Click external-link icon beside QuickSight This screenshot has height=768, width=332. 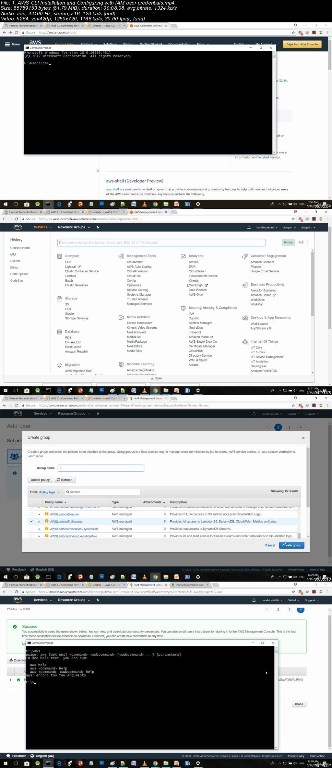(x=207, y=285)
